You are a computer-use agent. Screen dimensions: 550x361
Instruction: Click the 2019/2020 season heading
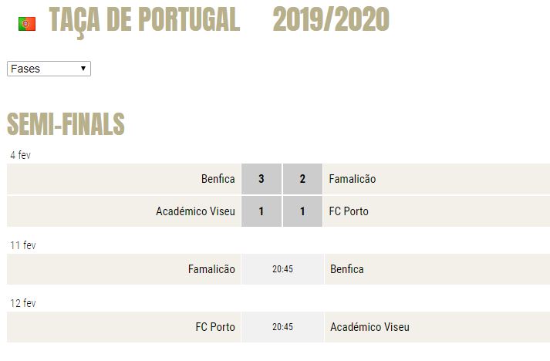tap(331, 19)
